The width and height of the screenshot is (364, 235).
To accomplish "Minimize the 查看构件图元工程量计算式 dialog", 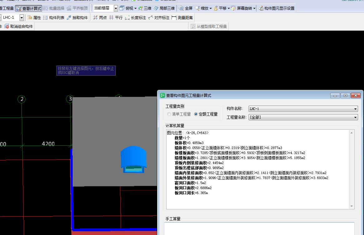I will (x=335, y=95).
